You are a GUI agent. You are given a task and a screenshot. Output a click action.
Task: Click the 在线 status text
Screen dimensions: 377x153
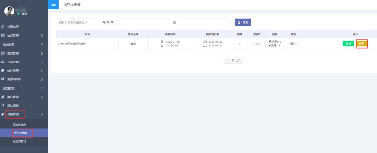24,14
